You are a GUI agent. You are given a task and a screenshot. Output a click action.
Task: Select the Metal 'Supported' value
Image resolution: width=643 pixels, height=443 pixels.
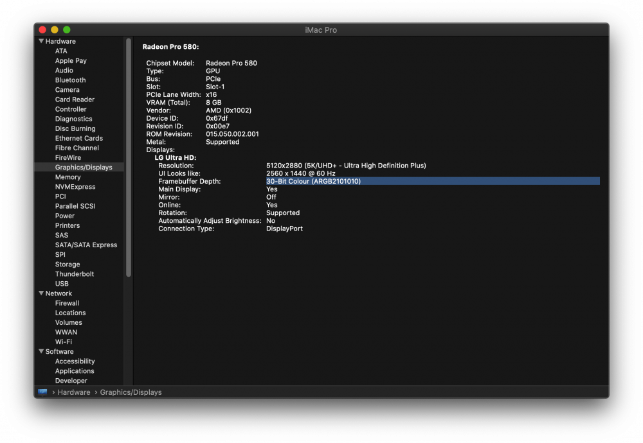click(222, 142)
